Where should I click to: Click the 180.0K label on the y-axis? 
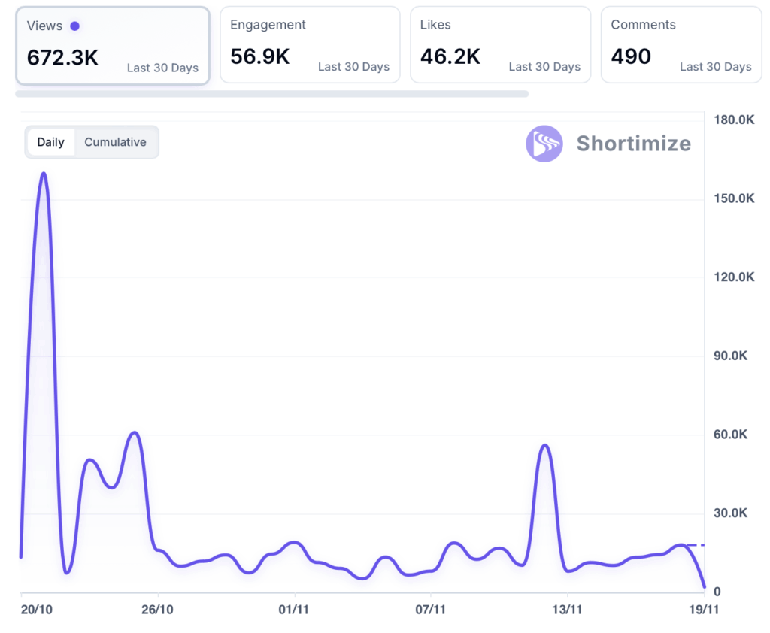[x=733, y=120]
